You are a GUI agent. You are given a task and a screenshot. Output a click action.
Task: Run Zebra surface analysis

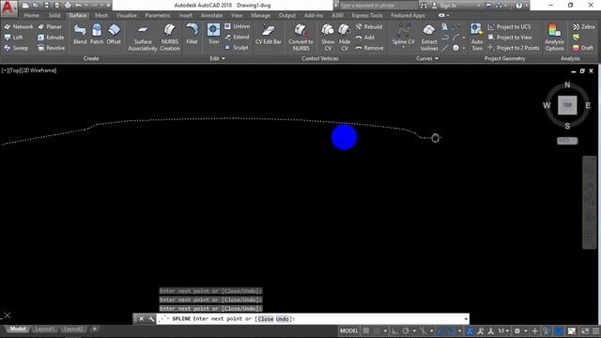click(583, 27)
